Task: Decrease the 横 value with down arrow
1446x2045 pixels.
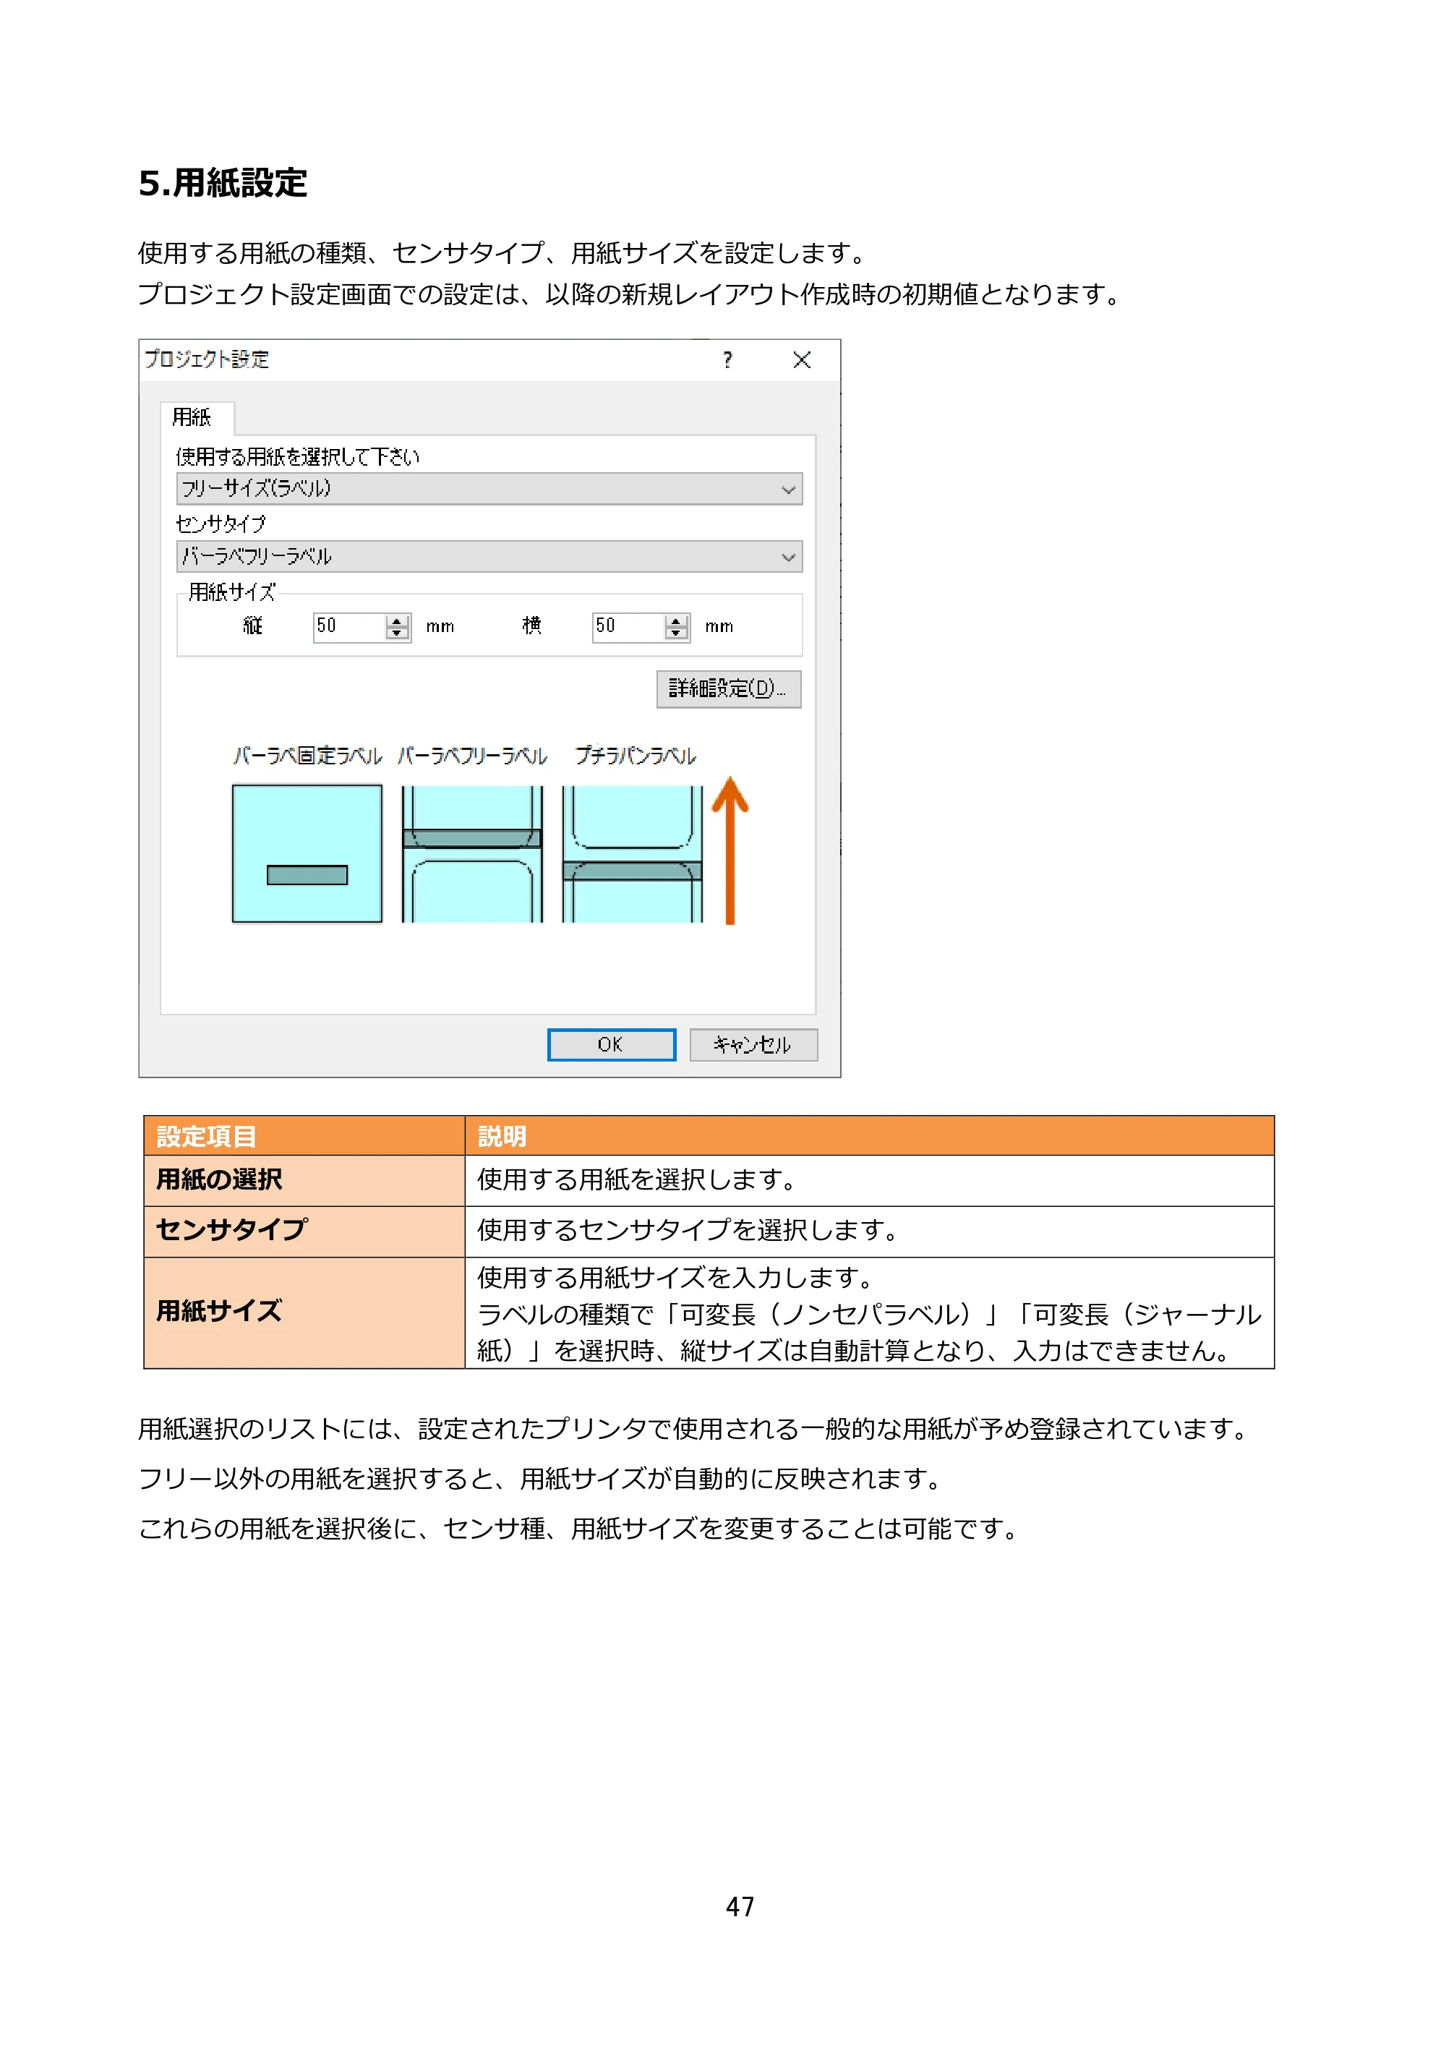Action: [x=677, y=634]
